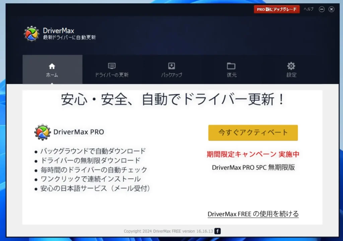Image resolution: width=343 pixels, height=241 pixels.
Task: Click the restore folder icon
Action: (x=231, y=66)
